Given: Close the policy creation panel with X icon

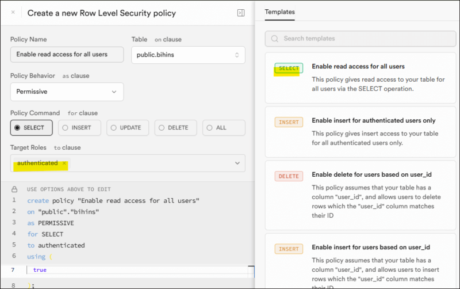Looking at the screenshot, I should click(13, 12).
